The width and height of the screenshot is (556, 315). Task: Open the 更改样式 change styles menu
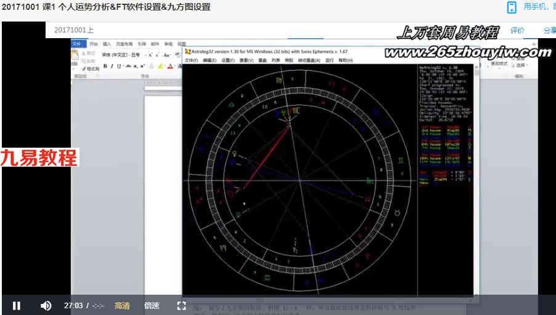click(499, 64)
